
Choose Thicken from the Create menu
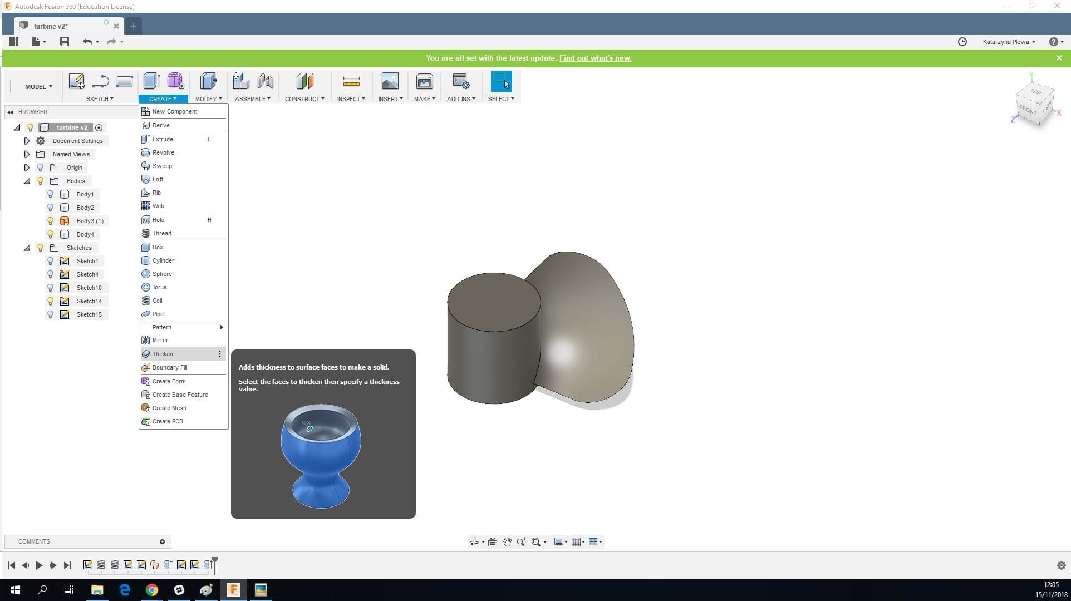click(183, 354)
